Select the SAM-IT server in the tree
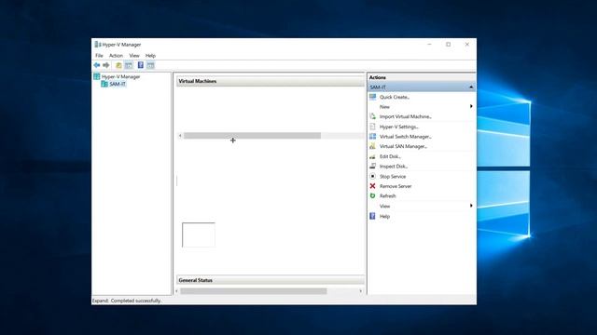597x335 pixels. coord(118,84)
